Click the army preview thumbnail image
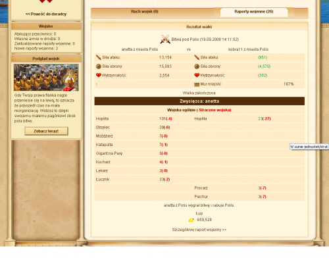This screenshot has height=258, width=329. point(46,78)
